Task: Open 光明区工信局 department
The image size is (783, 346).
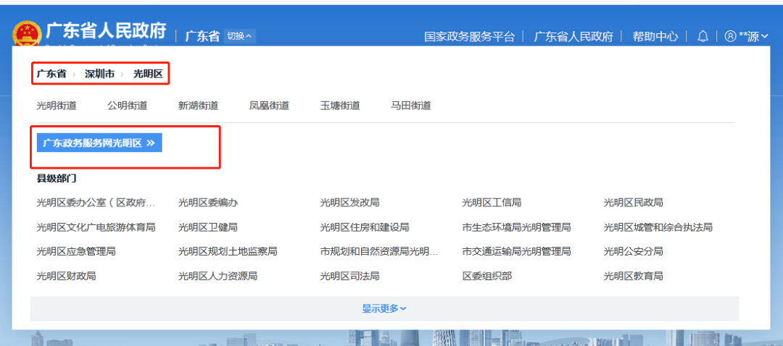Action: tap(492, 203)
